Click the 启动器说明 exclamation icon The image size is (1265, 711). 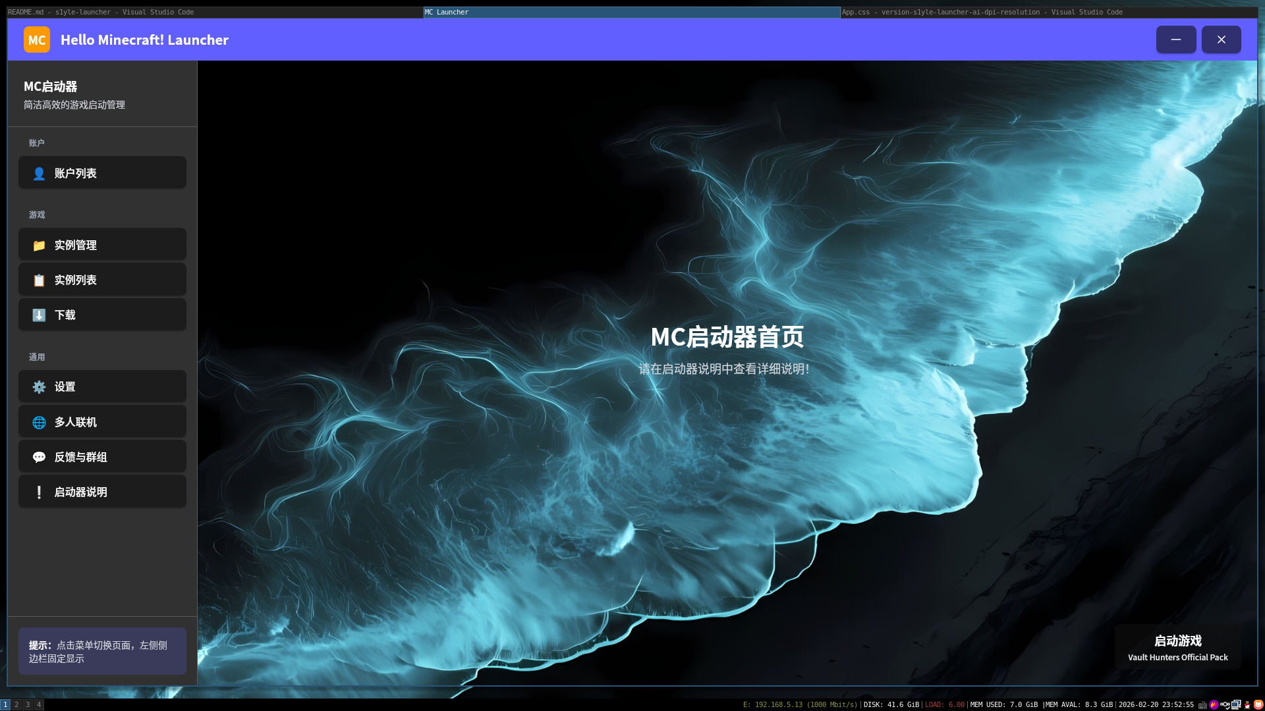point(39,492)
